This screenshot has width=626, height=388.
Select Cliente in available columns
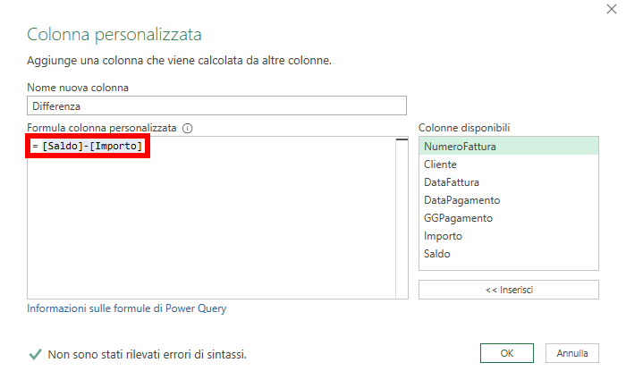(x=509, y=164)
